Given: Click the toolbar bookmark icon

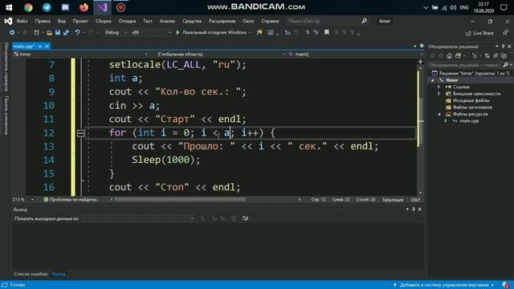Looking at the screenshot, I should (327, 32).
